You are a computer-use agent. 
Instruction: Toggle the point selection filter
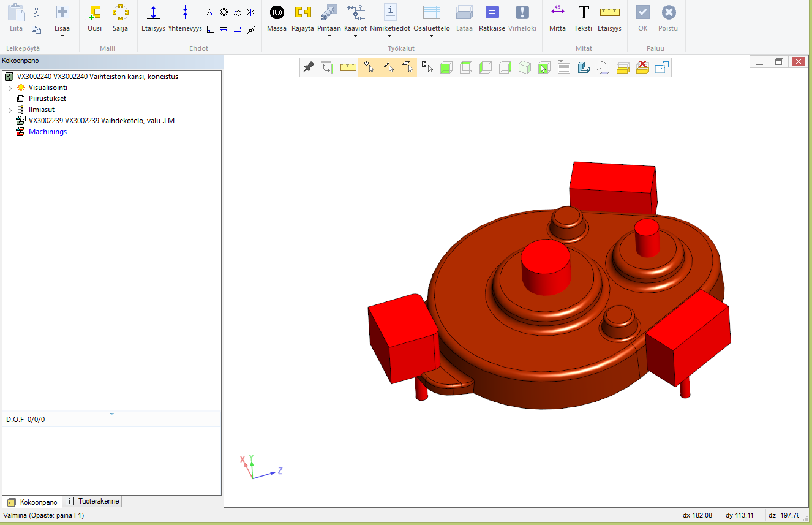click(x=369, y=67)
